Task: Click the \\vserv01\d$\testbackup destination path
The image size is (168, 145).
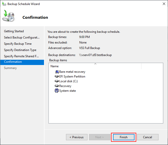Action: [x=95, y=55]
